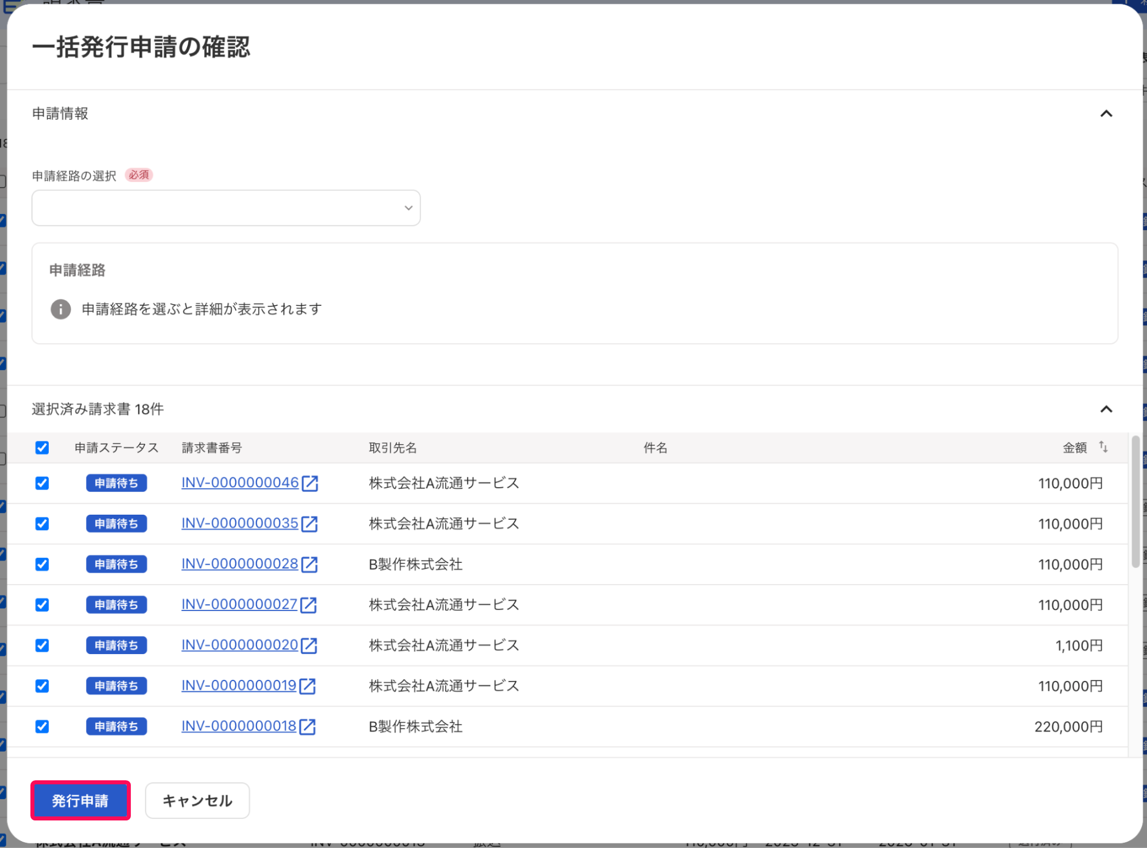The width and height of the screenshot is (1147, 848).
Task: Click 株式会社A流通サービス in INV-0000000046 row
Action: click(444, 483)
